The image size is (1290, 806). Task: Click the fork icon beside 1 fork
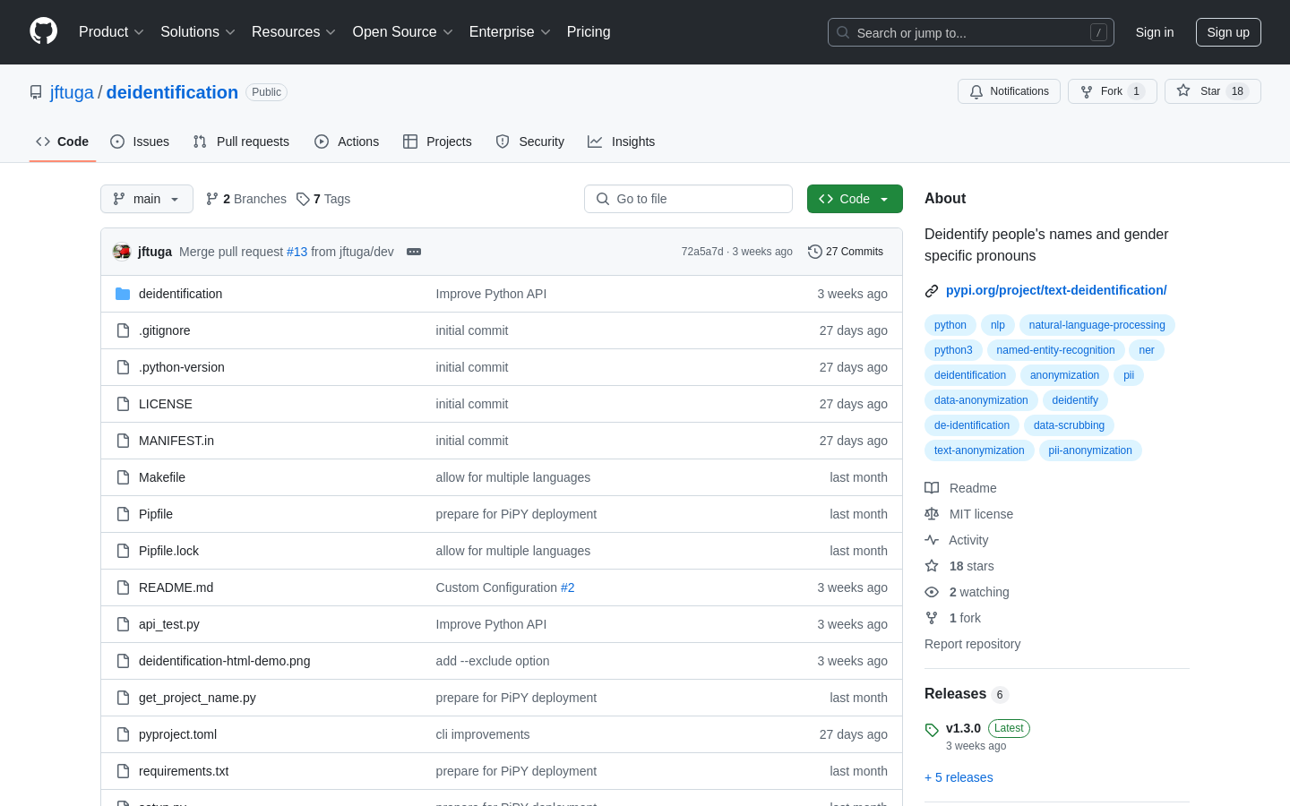(x=932, y=618)
